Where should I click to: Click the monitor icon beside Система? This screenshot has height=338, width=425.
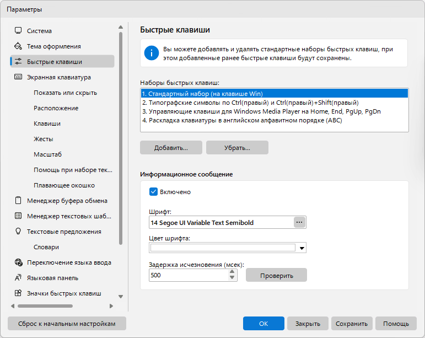click(18, 31)
